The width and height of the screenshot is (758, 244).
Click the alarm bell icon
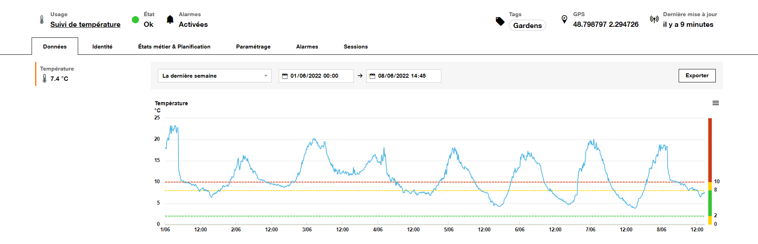tap(170, 20)
